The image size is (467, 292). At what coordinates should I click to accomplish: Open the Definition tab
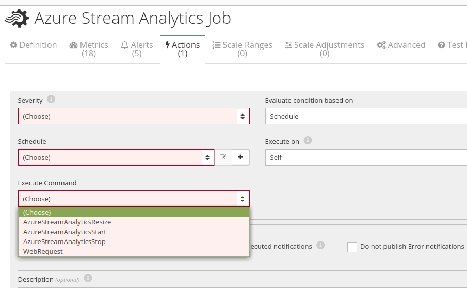[34, 45]
